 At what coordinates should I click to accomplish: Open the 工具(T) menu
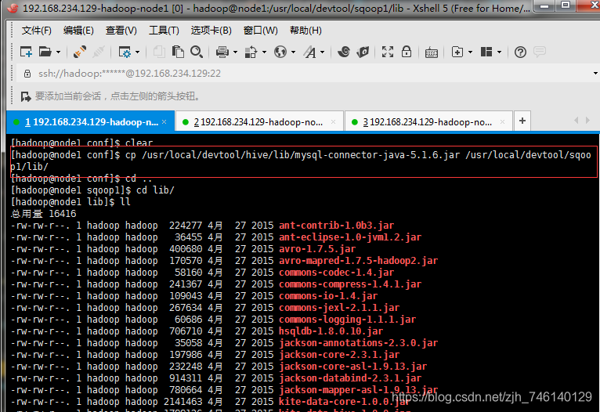tap(164, 31)
